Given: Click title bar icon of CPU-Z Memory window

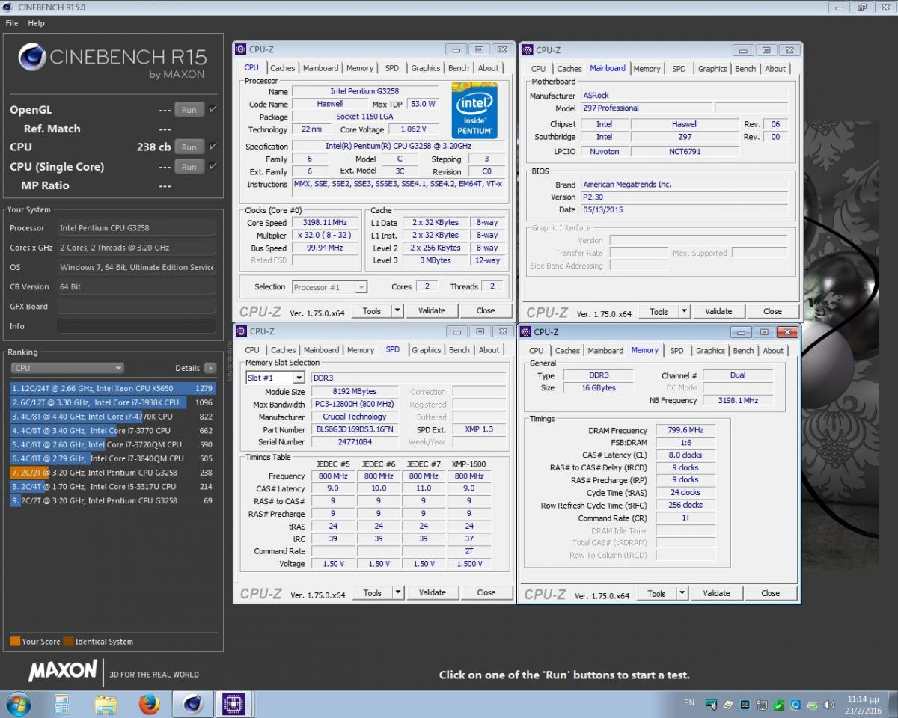Looking at the screenshot, I should [x=527, y=332].
